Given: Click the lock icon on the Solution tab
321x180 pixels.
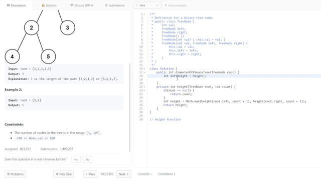Looking at the screenshot, I should pos(43,5).
